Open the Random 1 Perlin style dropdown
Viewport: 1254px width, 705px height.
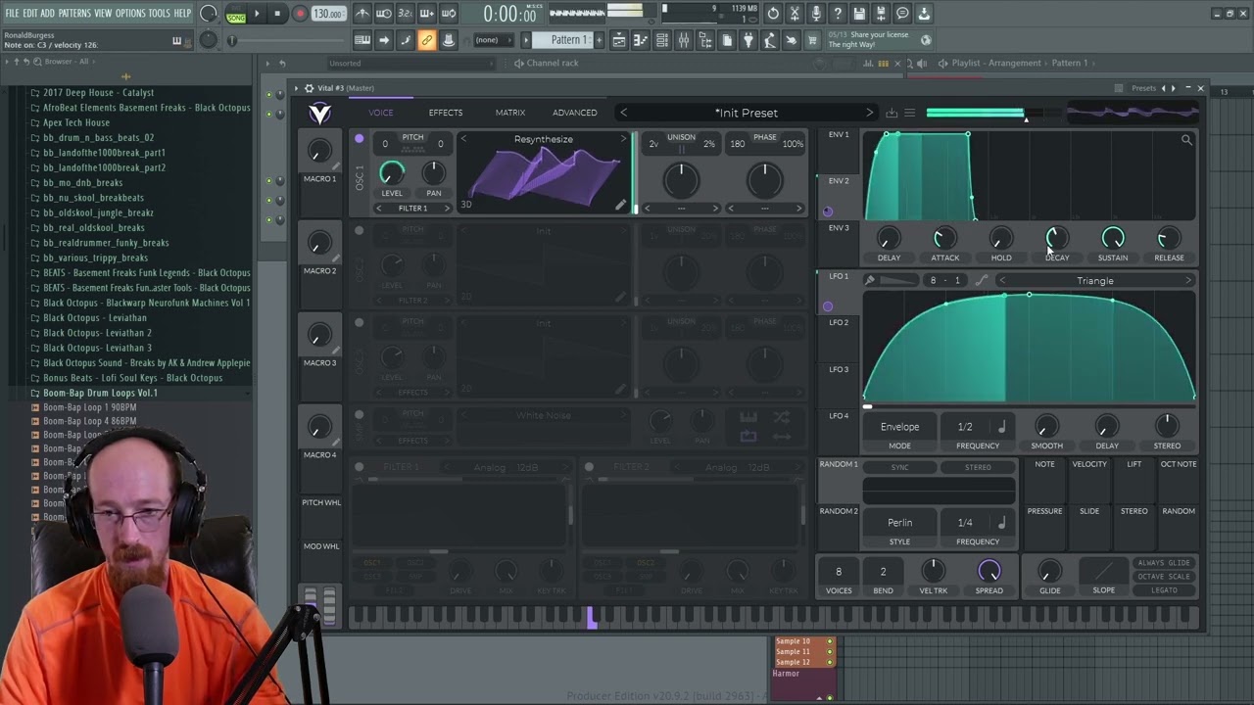click(x=899, y=523)
